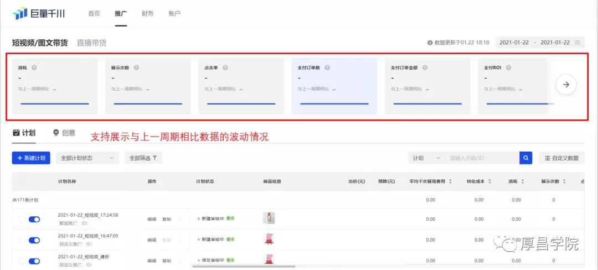Open the 财务 nav tab
This screenshot has height=270, width=598.
148,13
